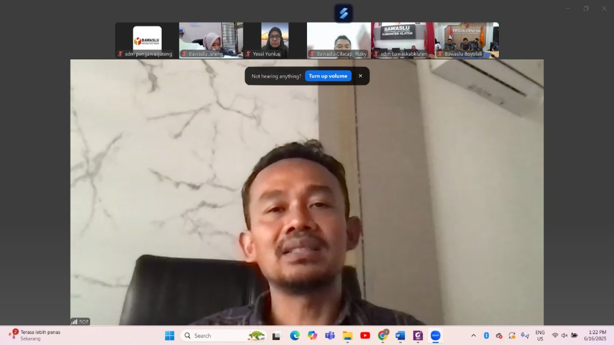The height and width of the screenshot is (345, 614).
Task: Select the Bawaslu Cilacap_Rizky video tile
Action: point(339,40)
